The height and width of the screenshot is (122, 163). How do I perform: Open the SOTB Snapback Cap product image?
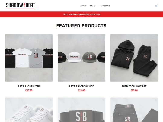pos(81,58)
